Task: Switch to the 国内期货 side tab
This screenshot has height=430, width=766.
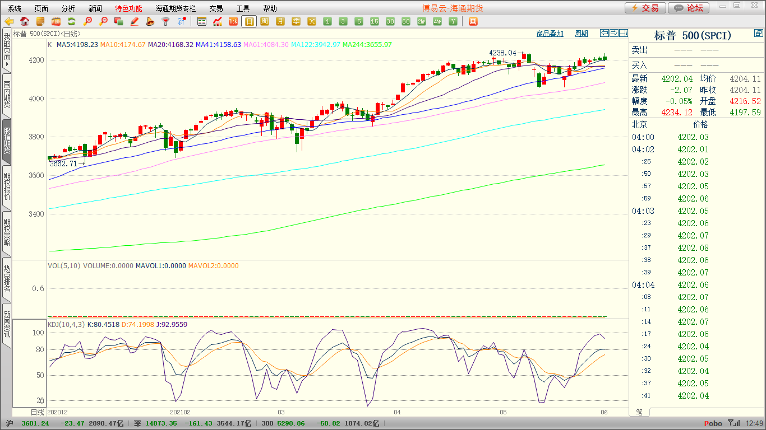Action: [7, 95]
